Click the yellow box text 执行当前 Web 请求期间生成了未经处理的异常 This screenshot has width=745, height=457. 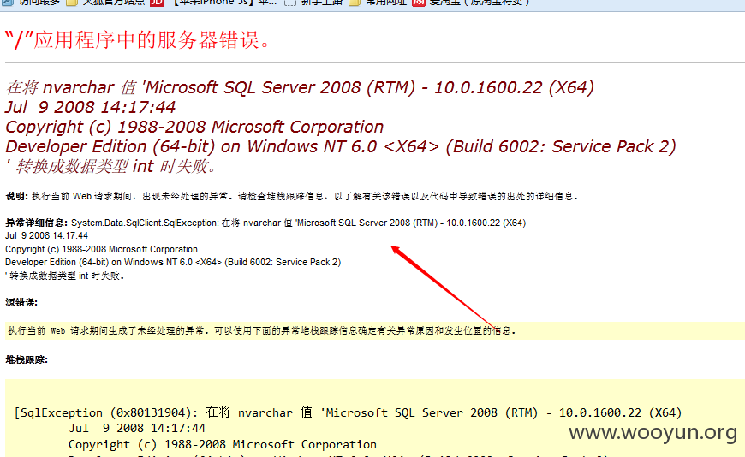coord(261,330)
